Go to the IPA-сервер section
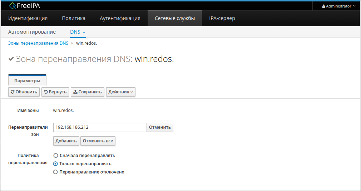This screenshot has height=191, width=361. point(222,18)
